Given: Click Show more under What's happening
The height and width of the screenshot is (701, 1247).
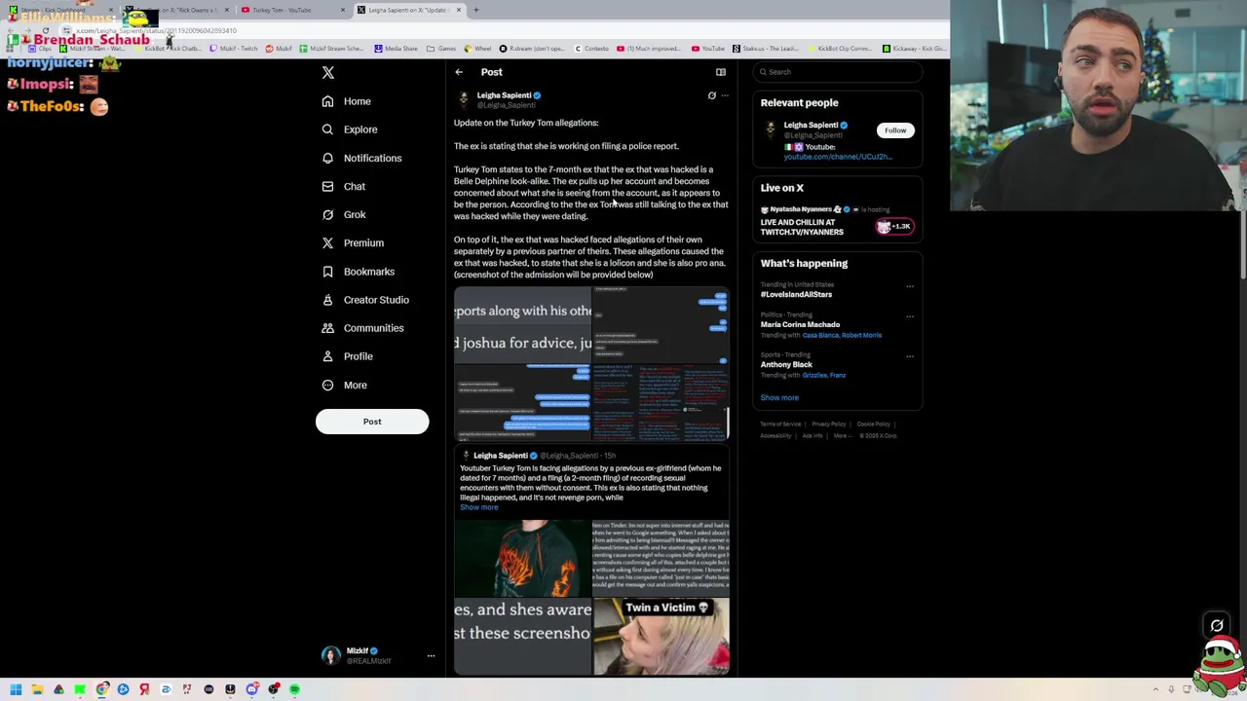Looking at the screenshot, I should [x=779, y=397].
